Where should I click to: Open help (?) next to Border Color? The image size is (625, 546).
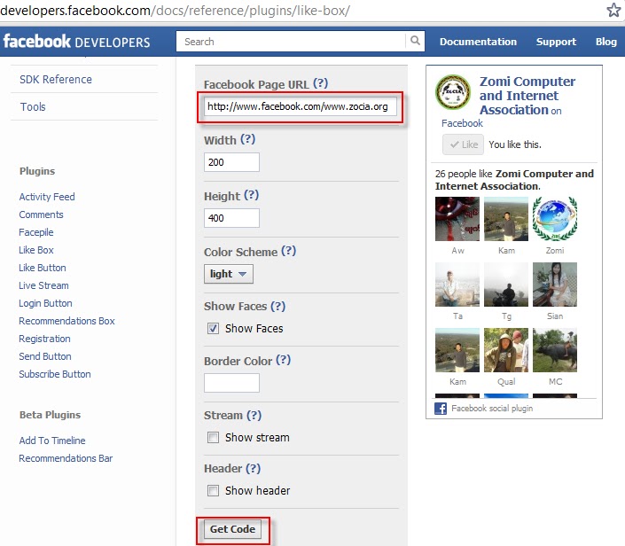(284, 360)
